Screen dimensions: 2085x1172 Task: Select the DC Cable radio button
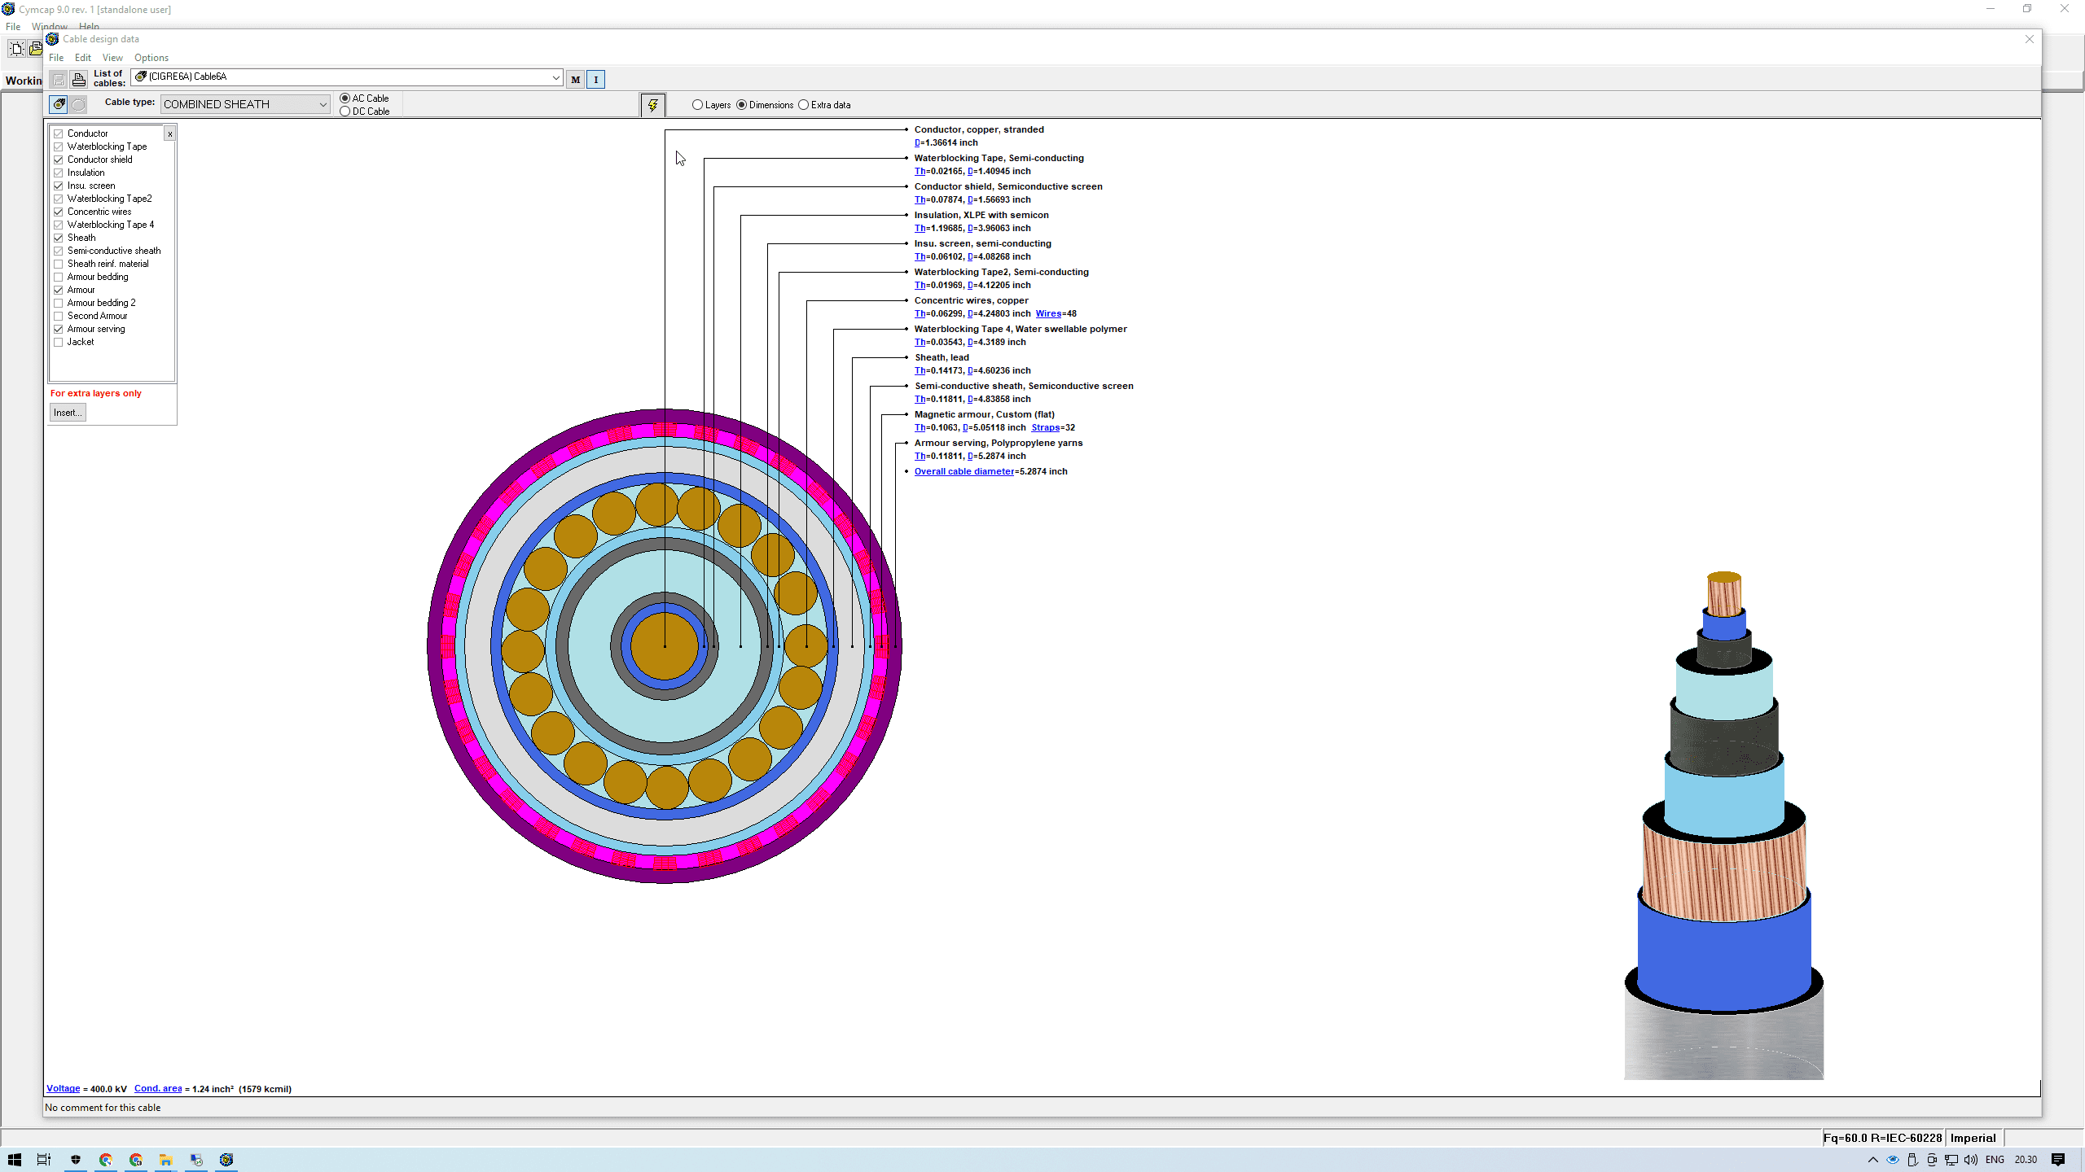tap(345, 112)
